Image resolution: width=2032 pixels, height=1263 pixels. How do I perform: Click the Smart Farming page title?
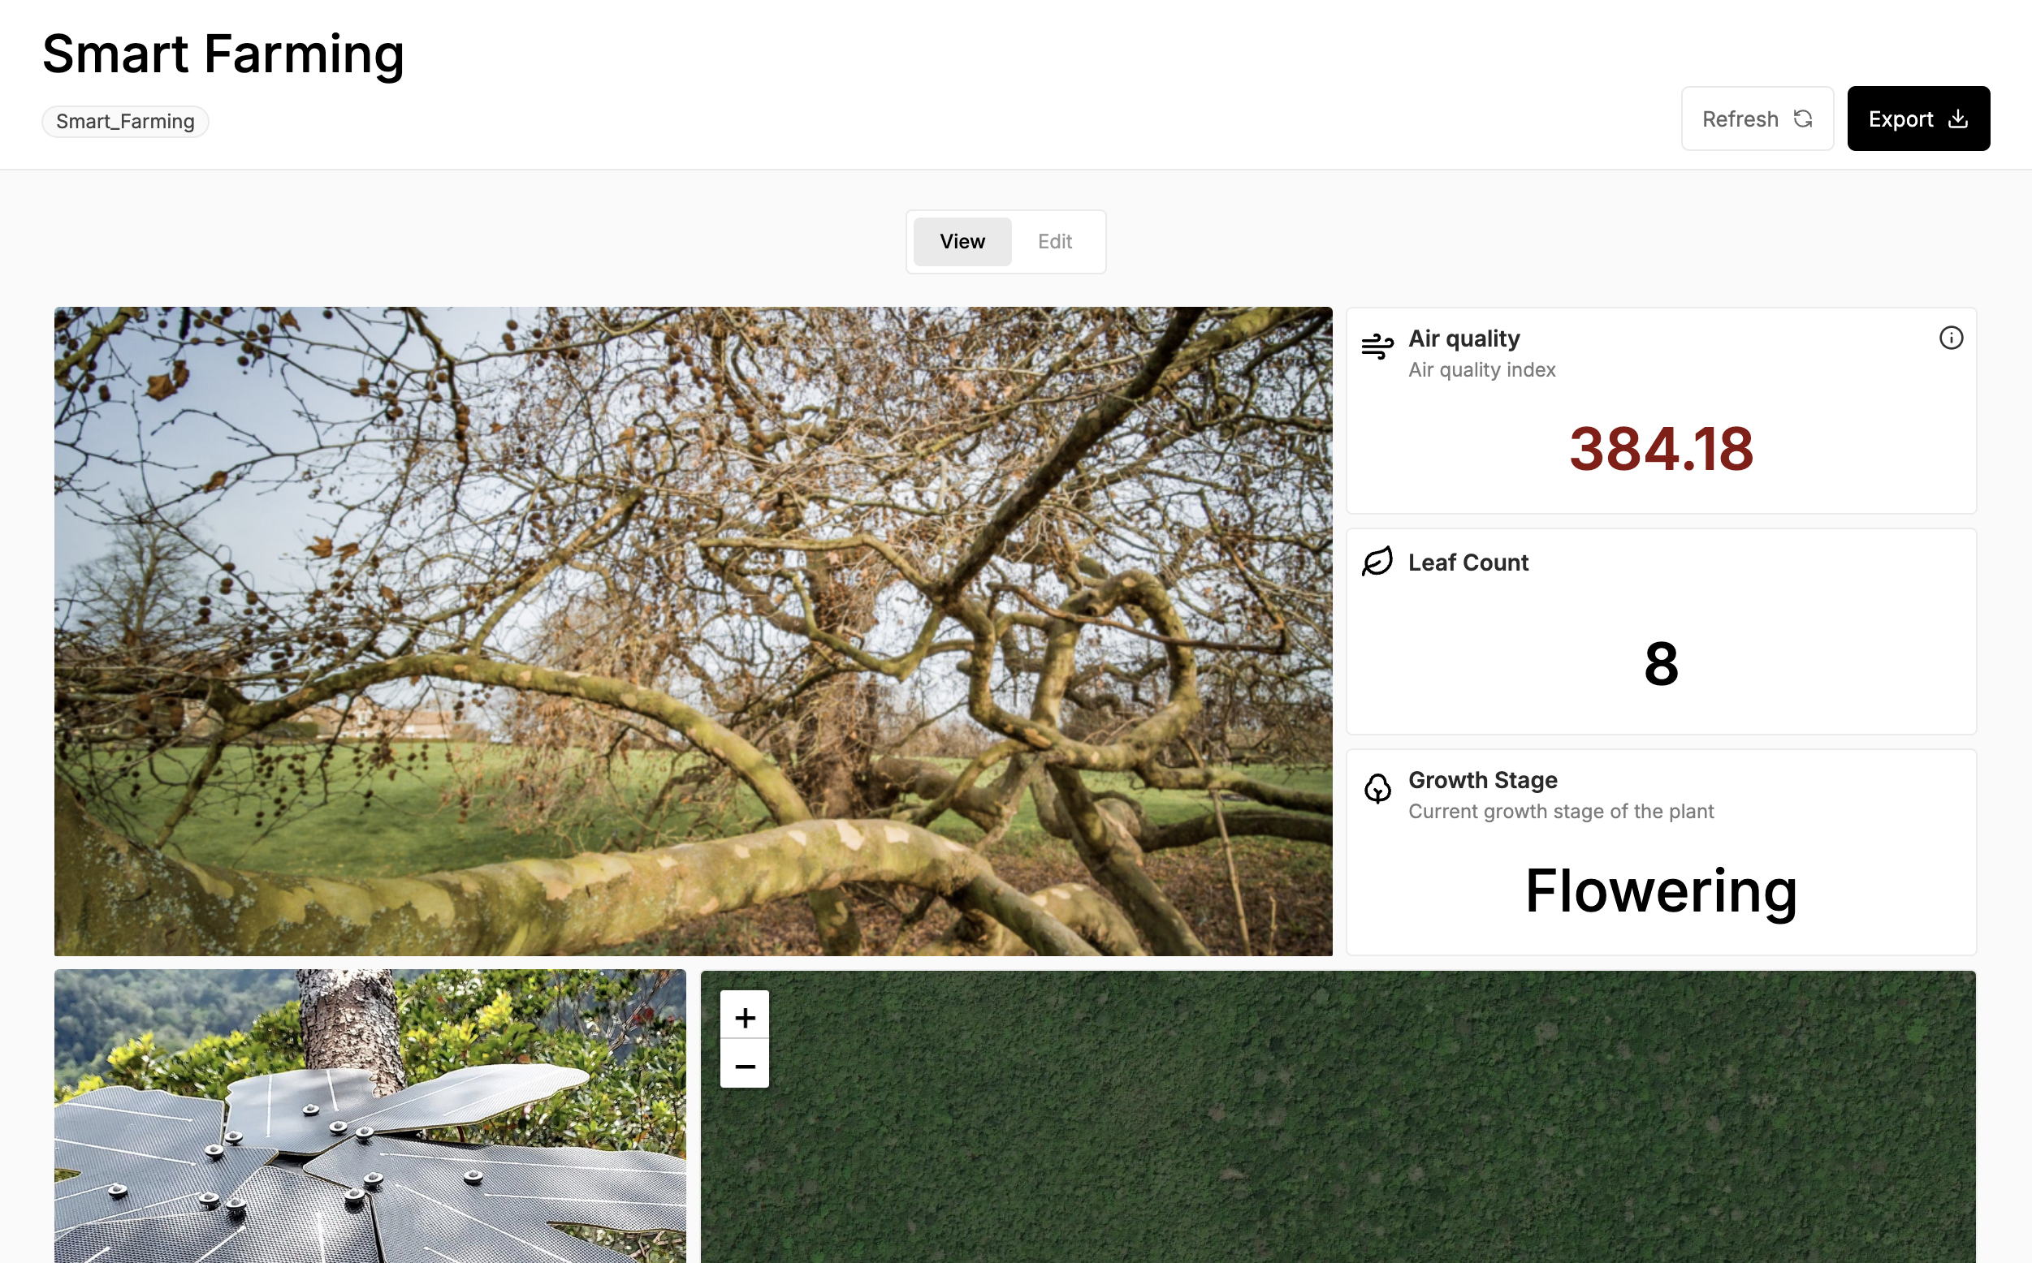point(223,54)
